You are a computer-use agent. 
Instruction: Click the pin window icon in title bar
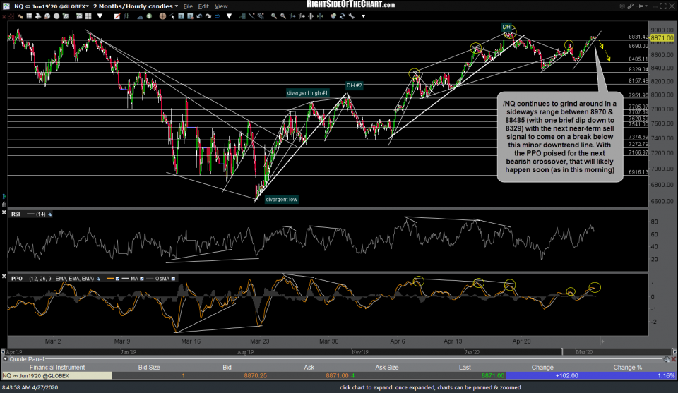[639, 6]
